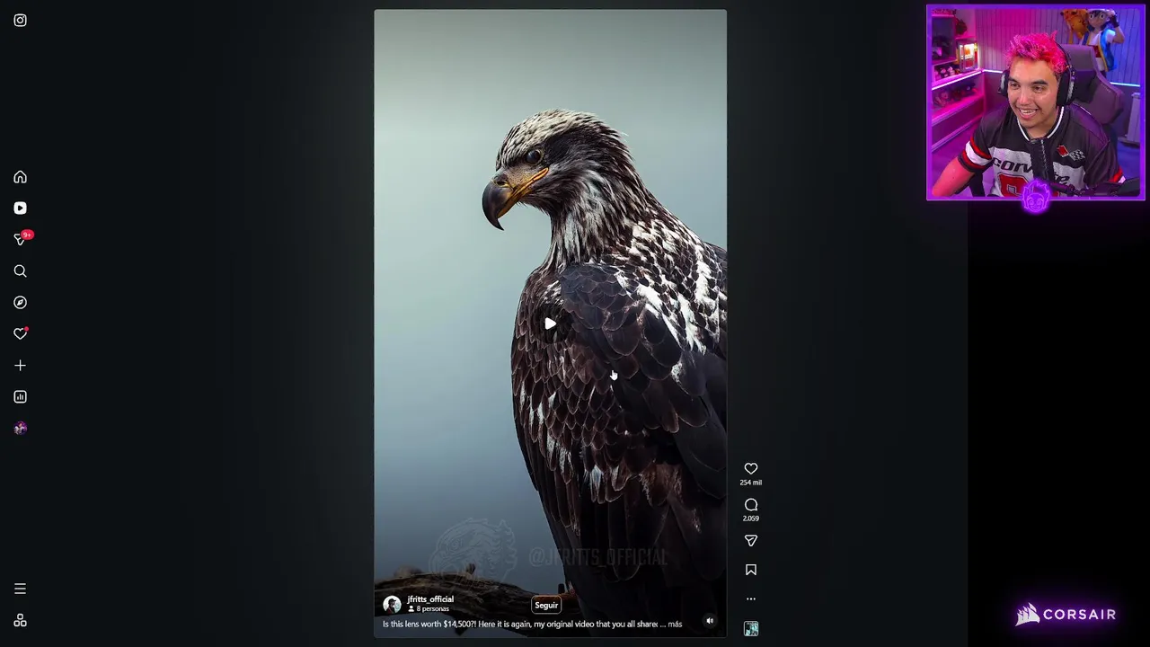
Task: Expand caption with the más link
Action: tap(675, 624)
